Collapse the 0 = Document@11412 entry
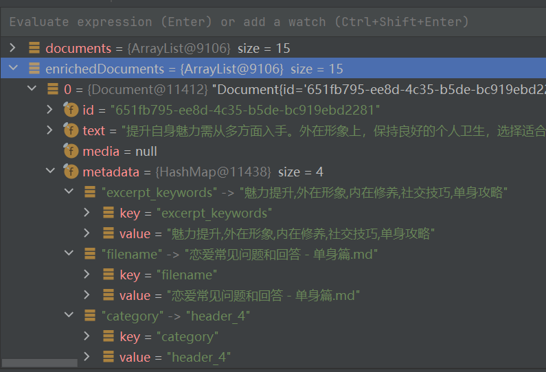Viewport: 546px width, 372px height. pos(32,89)
